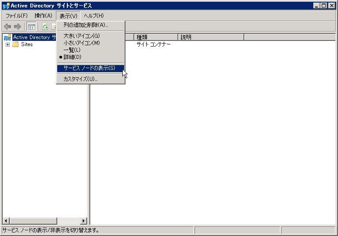Image resolution: width=338 pixels, height=236 pixels.
Task: Sort by the 種類 column header
Action: [x=156, y=37]
